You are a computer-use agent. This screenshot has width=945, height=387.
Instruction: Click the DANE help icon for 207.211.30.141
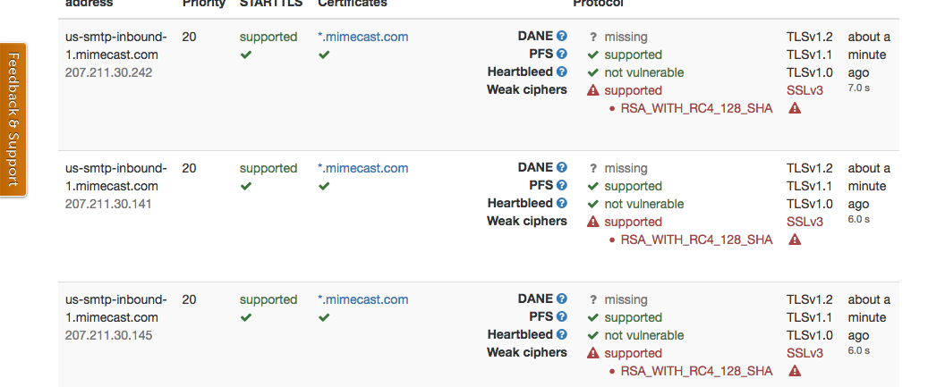point(562,168)
